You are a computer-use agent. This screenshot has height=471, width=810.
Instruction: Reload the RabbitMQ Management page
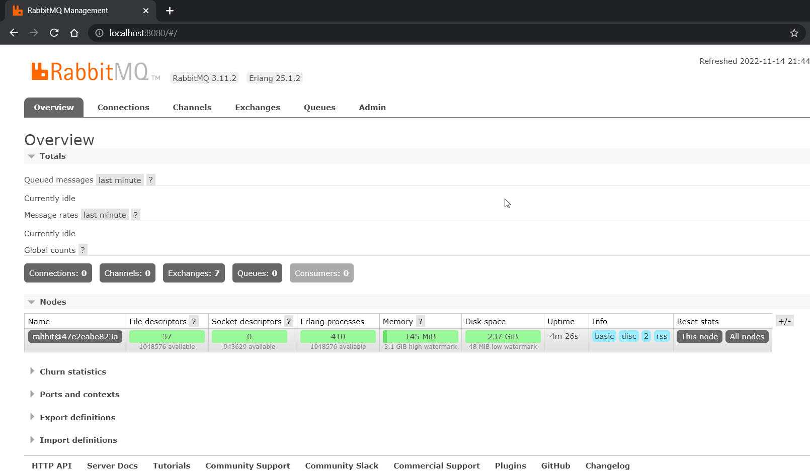(x=54, y=33)
